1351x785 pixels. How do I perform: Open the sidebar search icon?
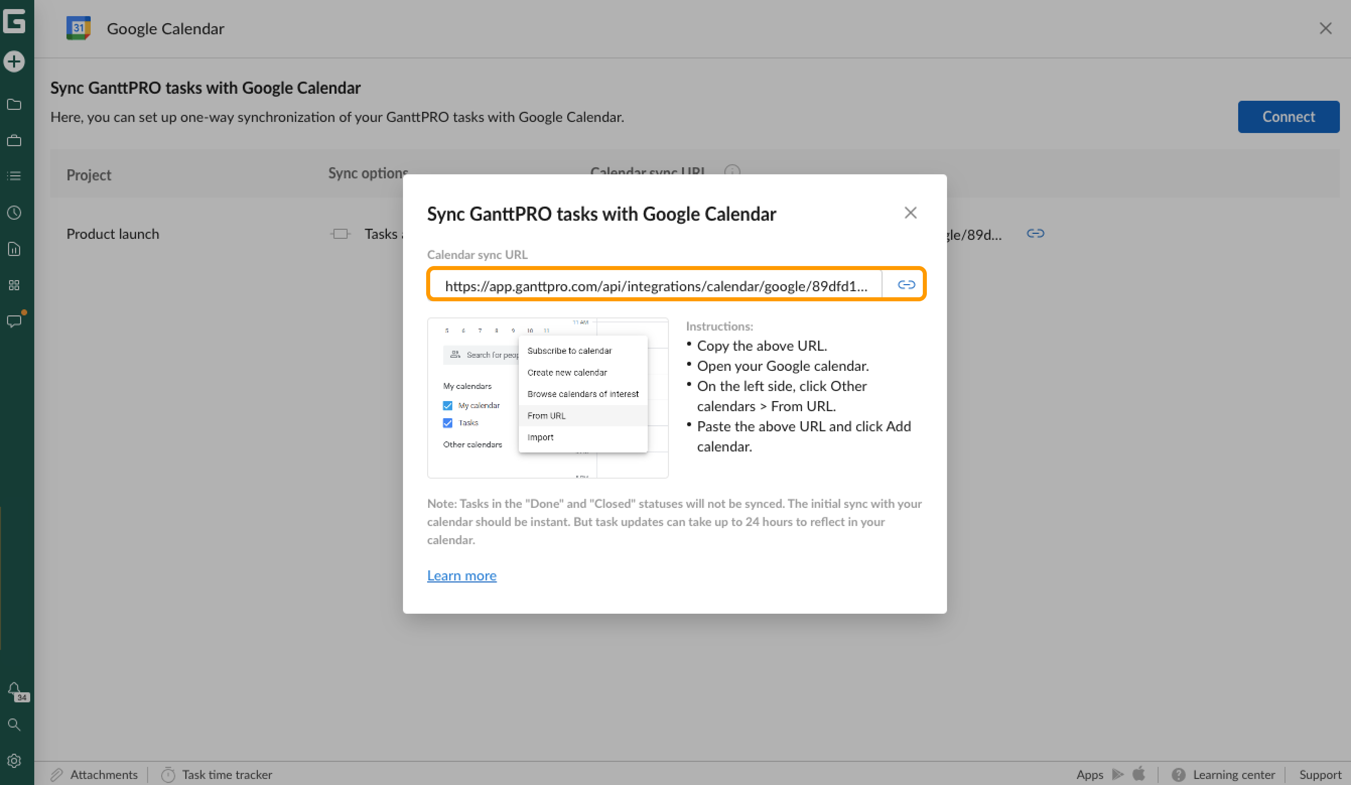(15, 725)
